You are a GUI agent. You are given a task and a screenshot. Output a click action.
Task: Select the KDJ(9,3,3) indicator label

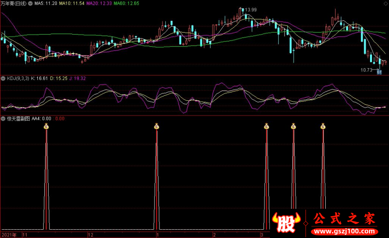[x=18, y=78]
